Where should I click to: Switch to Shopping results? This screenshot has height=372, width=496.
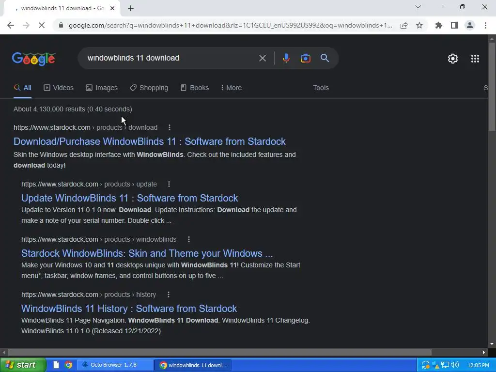coord(149,88)
